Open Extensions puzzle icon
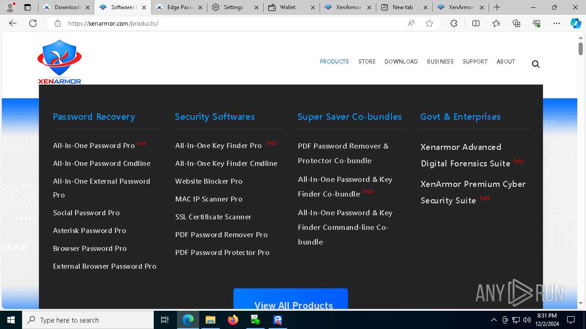Viewport: 586px width, 329px height. click(454, 23)
